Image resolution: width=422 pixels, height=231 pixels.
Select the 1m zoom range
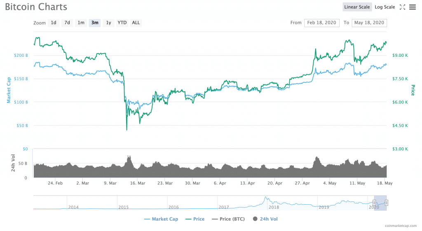click(81, 23)
